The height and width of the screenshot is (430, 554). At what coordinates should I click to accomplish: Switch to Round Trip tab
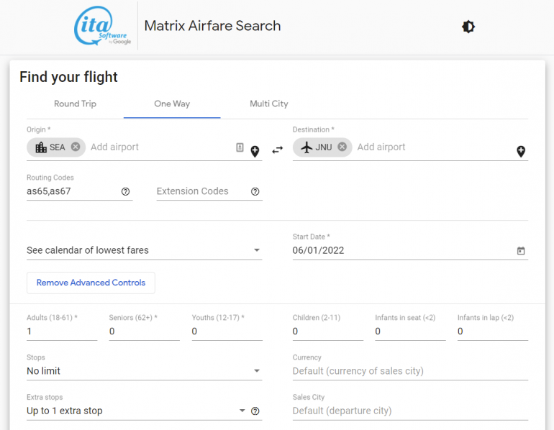point(75,104)
